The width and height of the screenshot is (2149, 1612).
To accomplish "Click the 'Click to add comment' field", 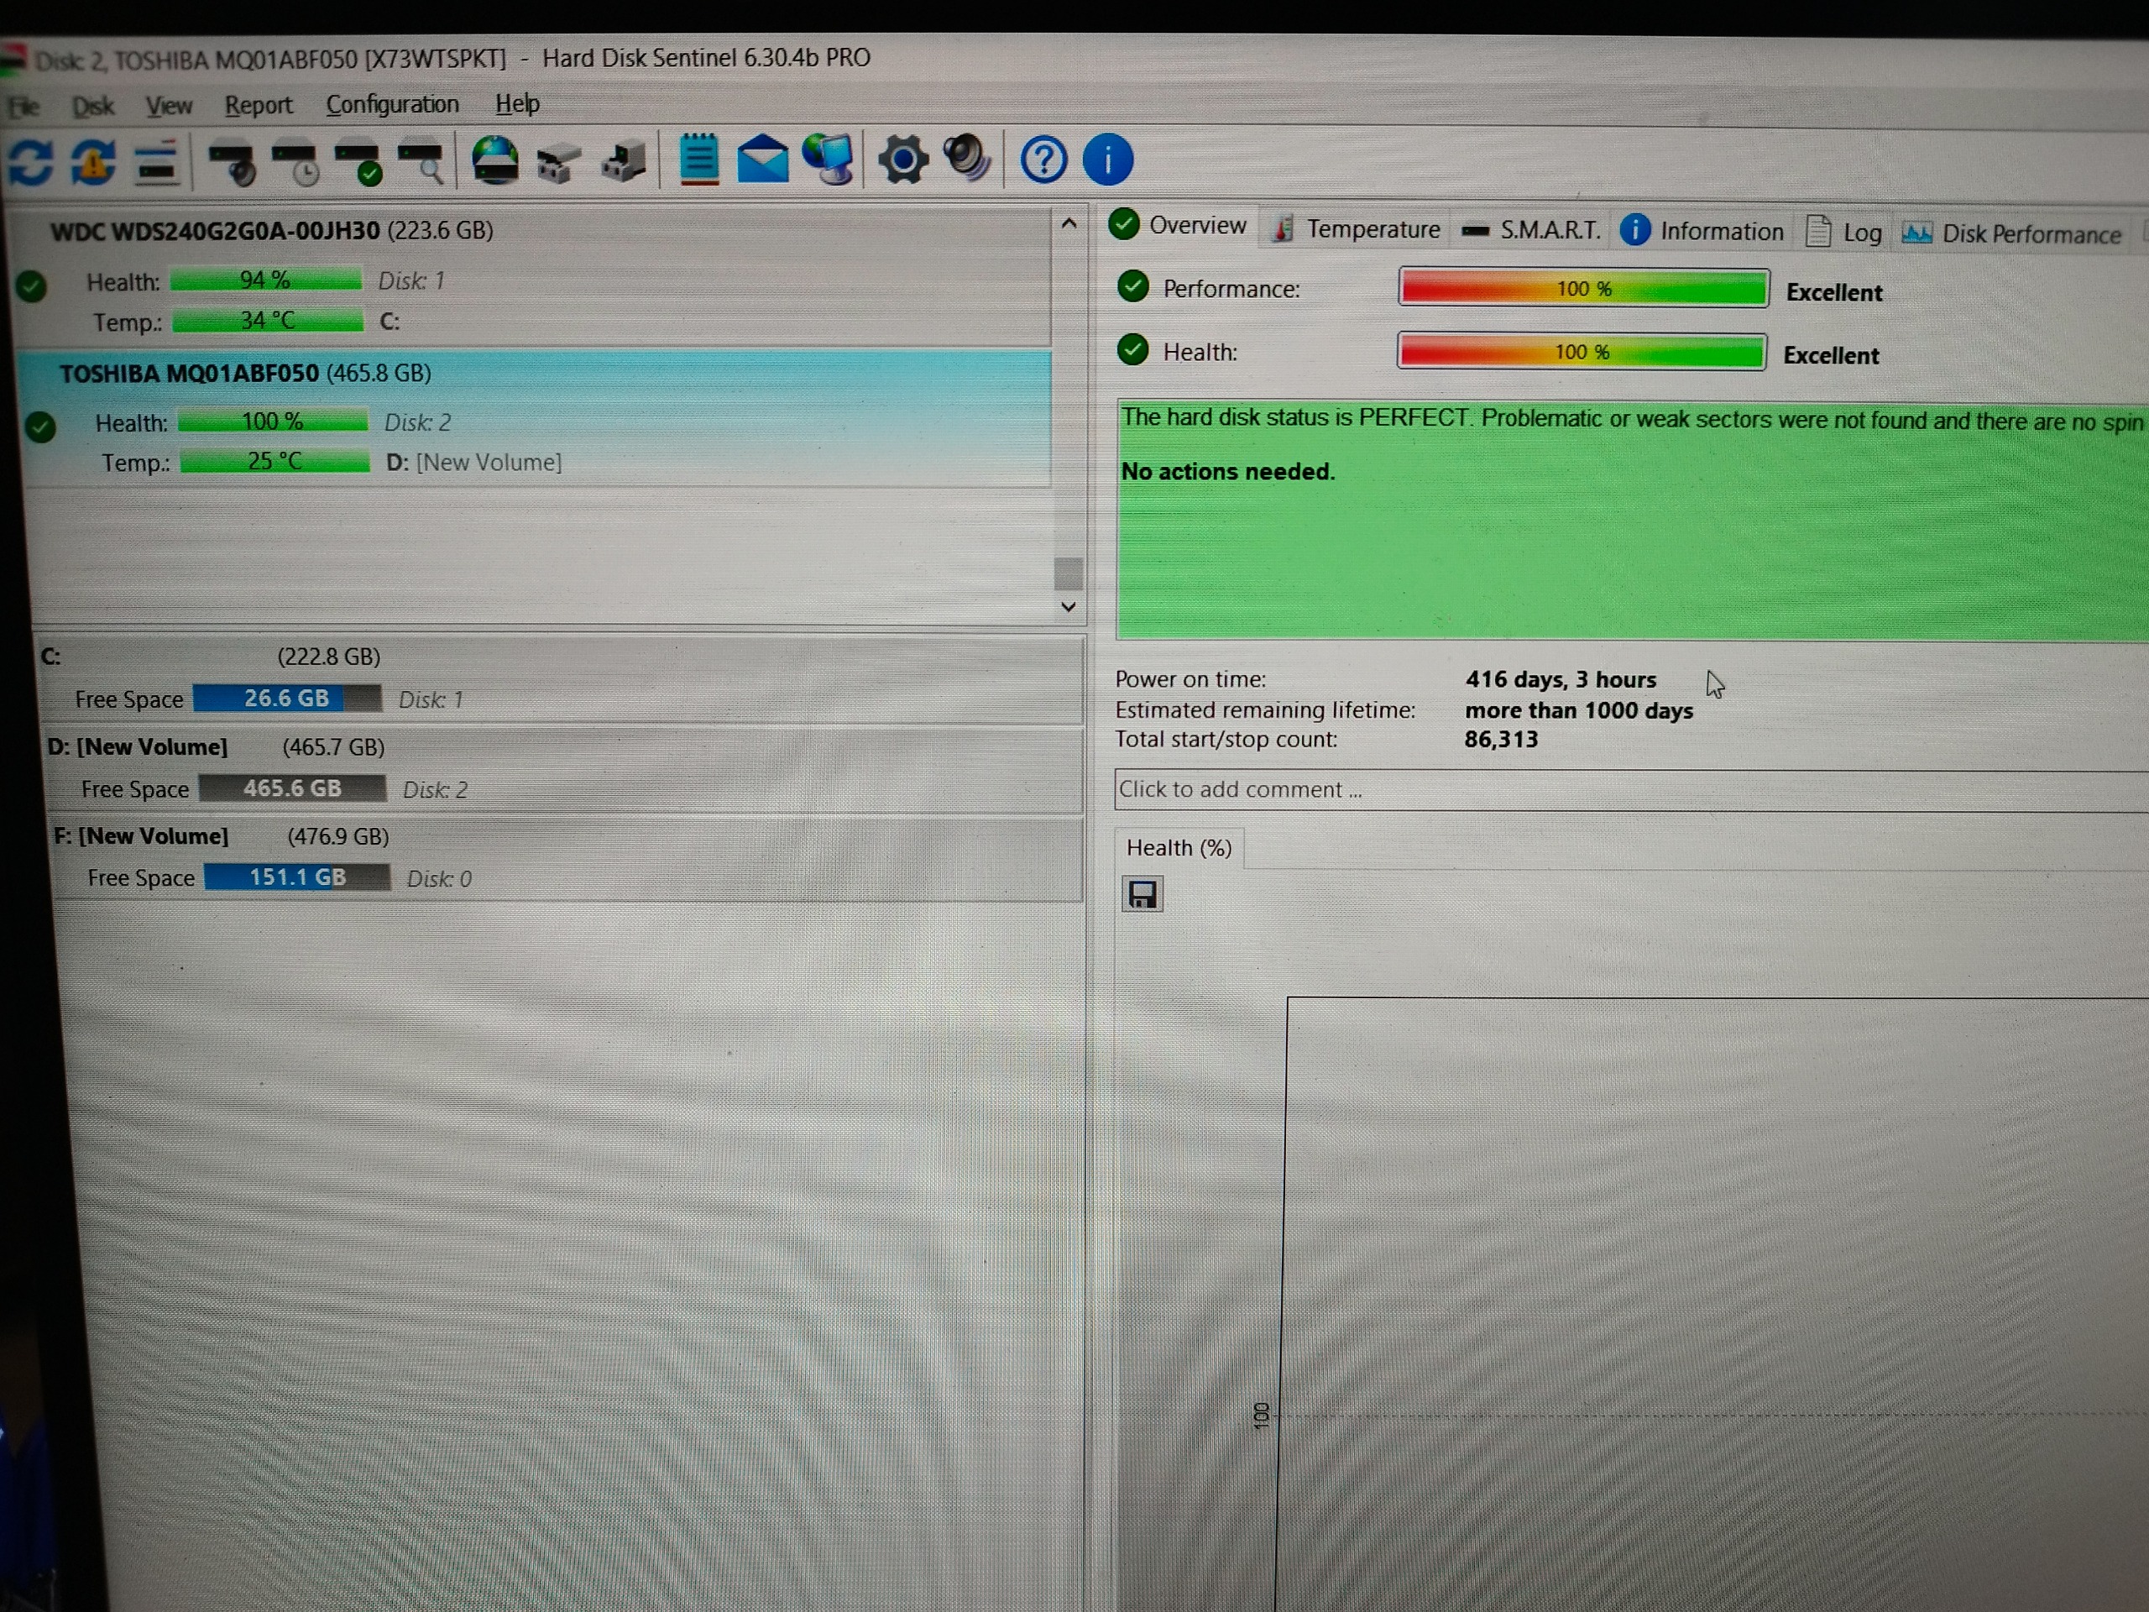I will coord(1632,791).
